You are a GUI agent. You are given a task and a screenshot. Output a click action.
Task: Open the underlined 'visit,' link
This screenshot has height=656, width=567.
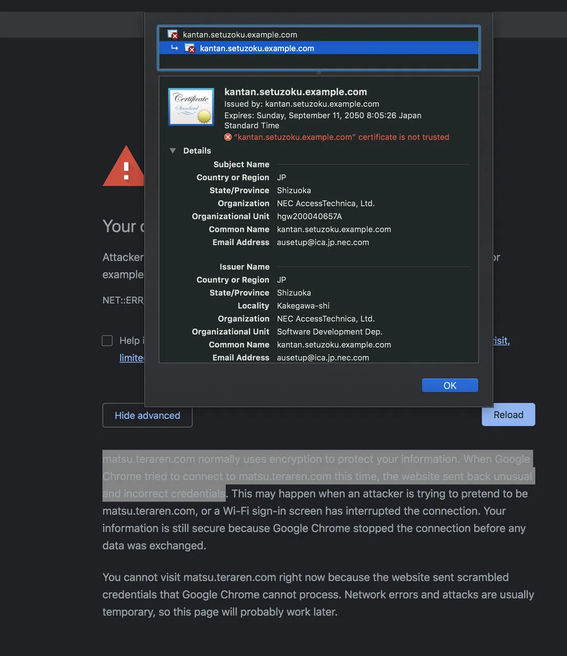tap(501, 340)
